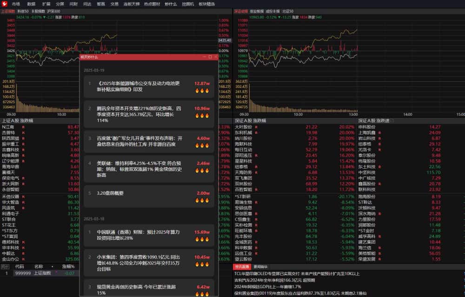Switch to the 科创50 index tab
The image size is (465, 297).
[23, 11]
